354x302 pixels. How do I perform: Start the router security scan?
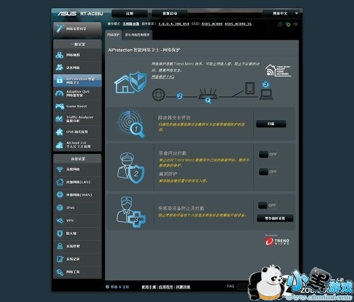(x=271, y=124)
